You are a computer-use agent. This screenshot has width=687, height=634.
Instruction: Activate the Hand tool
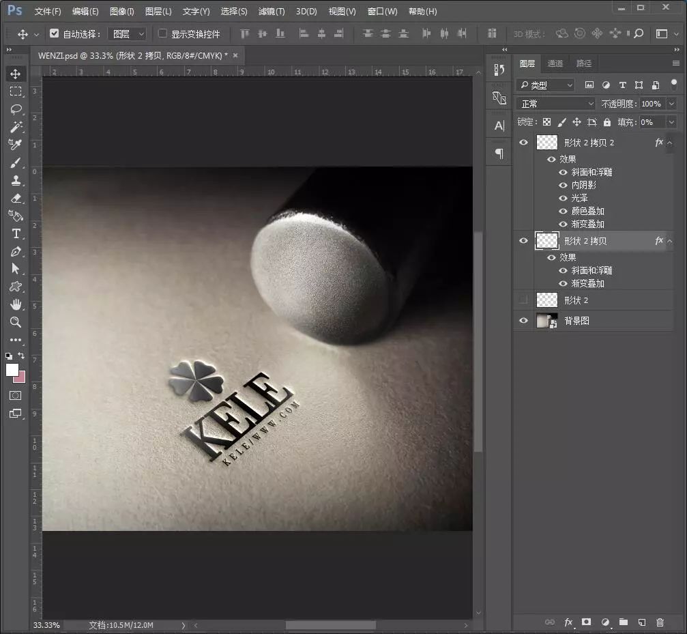(x=16, y=304)
